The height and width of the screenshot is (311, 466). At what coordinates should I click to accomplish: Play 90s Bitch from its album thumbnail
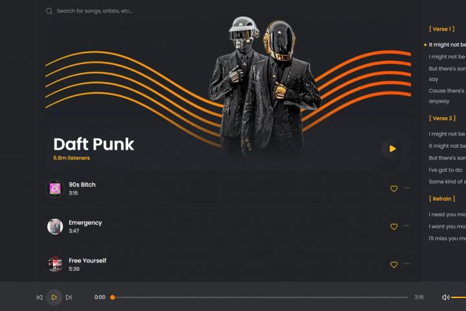(x=55, y=189)
